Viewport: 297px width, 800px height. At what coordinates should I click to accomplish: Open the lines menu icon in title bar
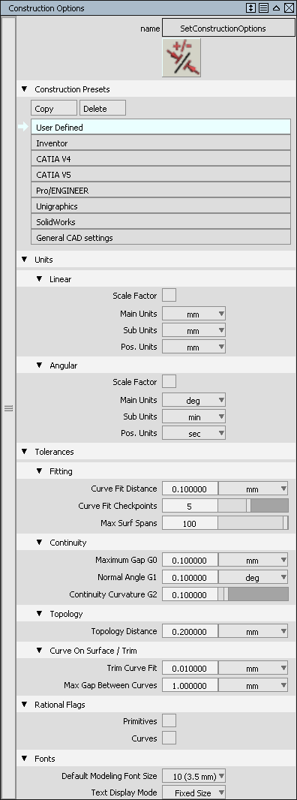tap(263, 8)
